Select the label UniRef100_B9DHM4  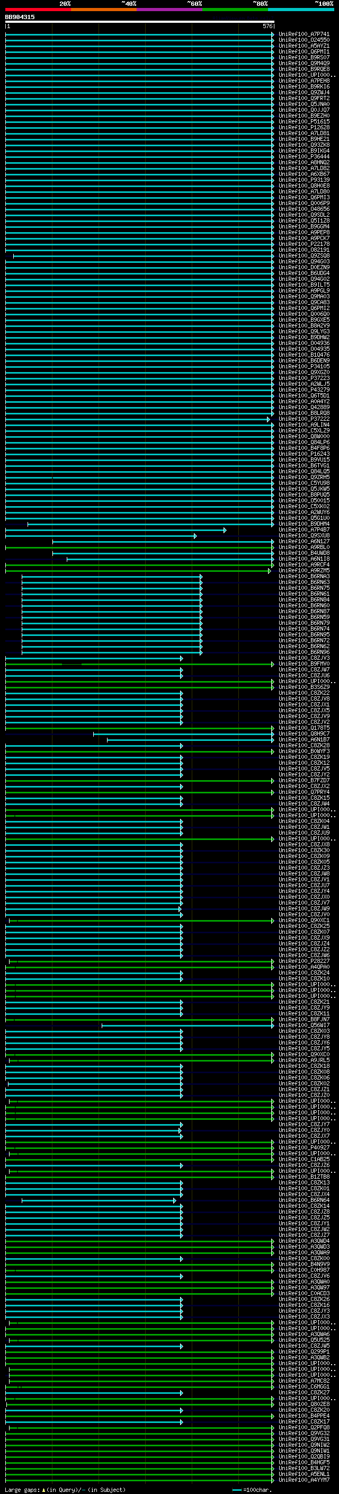[304, 524]
